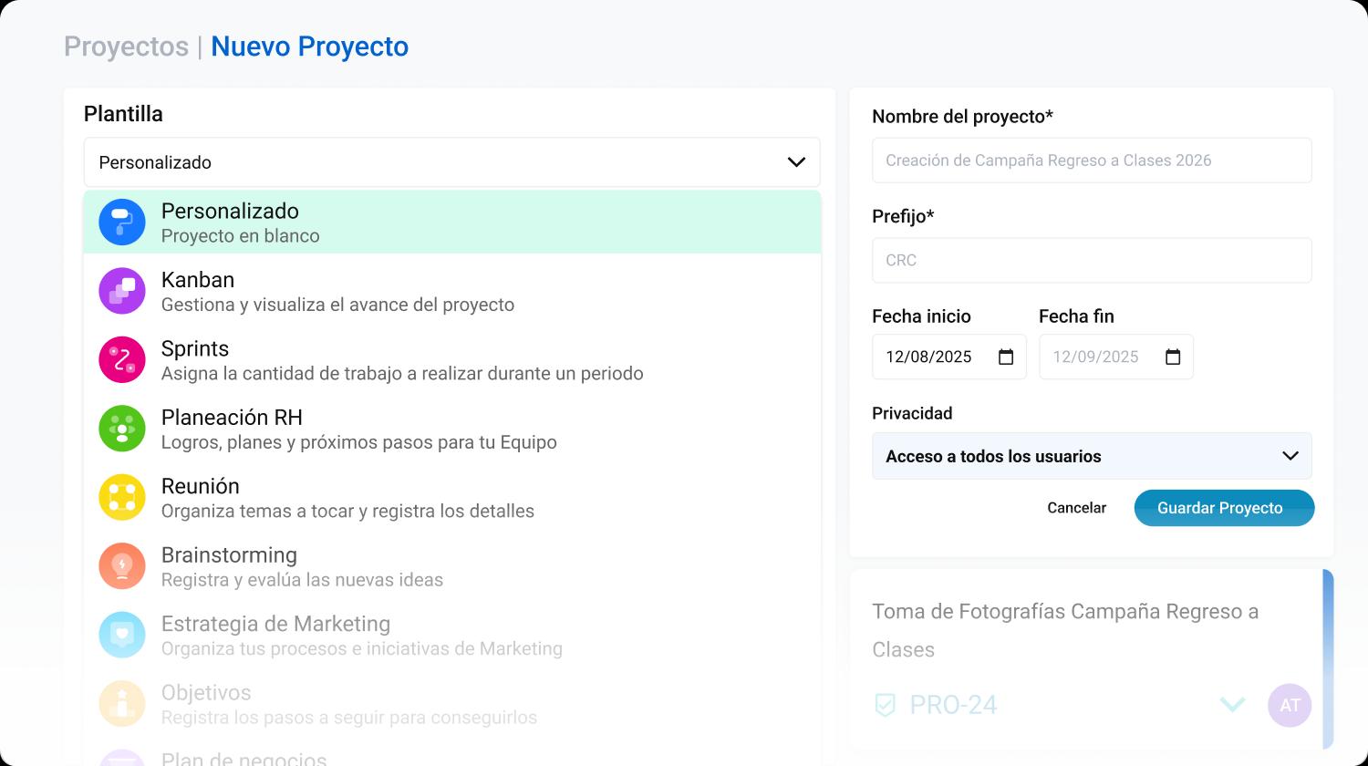Pick the Estrategia de Marketing template
This screenshot has width=1368, height=766.
click(x=451, y=636)
